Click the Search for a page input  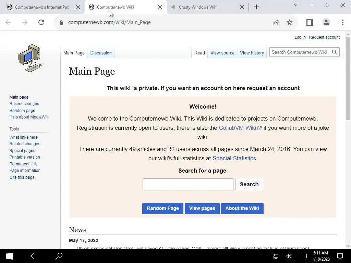188,185
